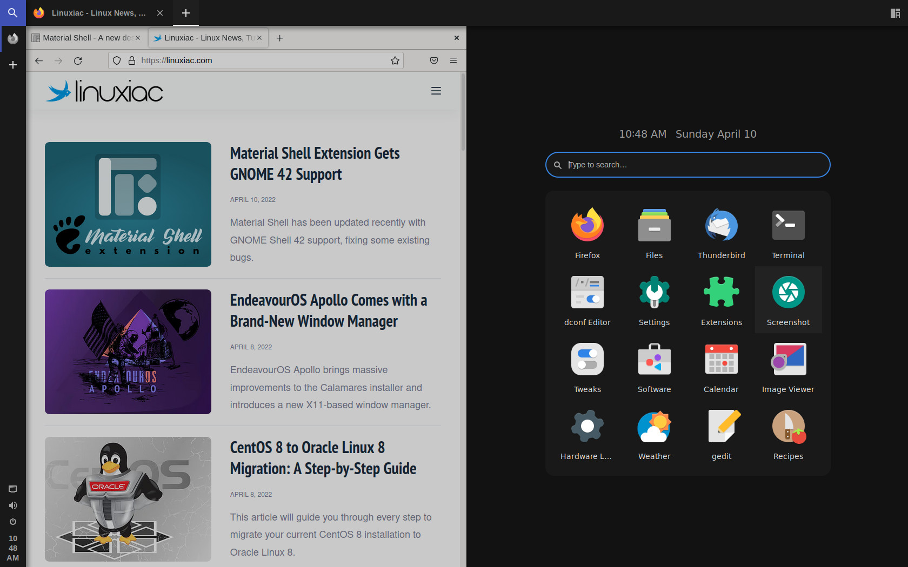The height and width of the screenshot is (567, 908).
Task: Open the tracking protection shield
Action: [117, 60]
